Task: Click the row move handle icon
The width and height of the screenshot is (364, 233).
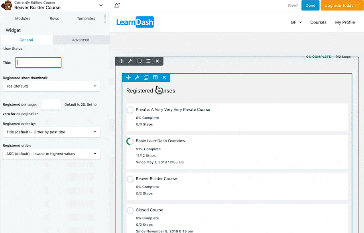Action: click(121, 61)
